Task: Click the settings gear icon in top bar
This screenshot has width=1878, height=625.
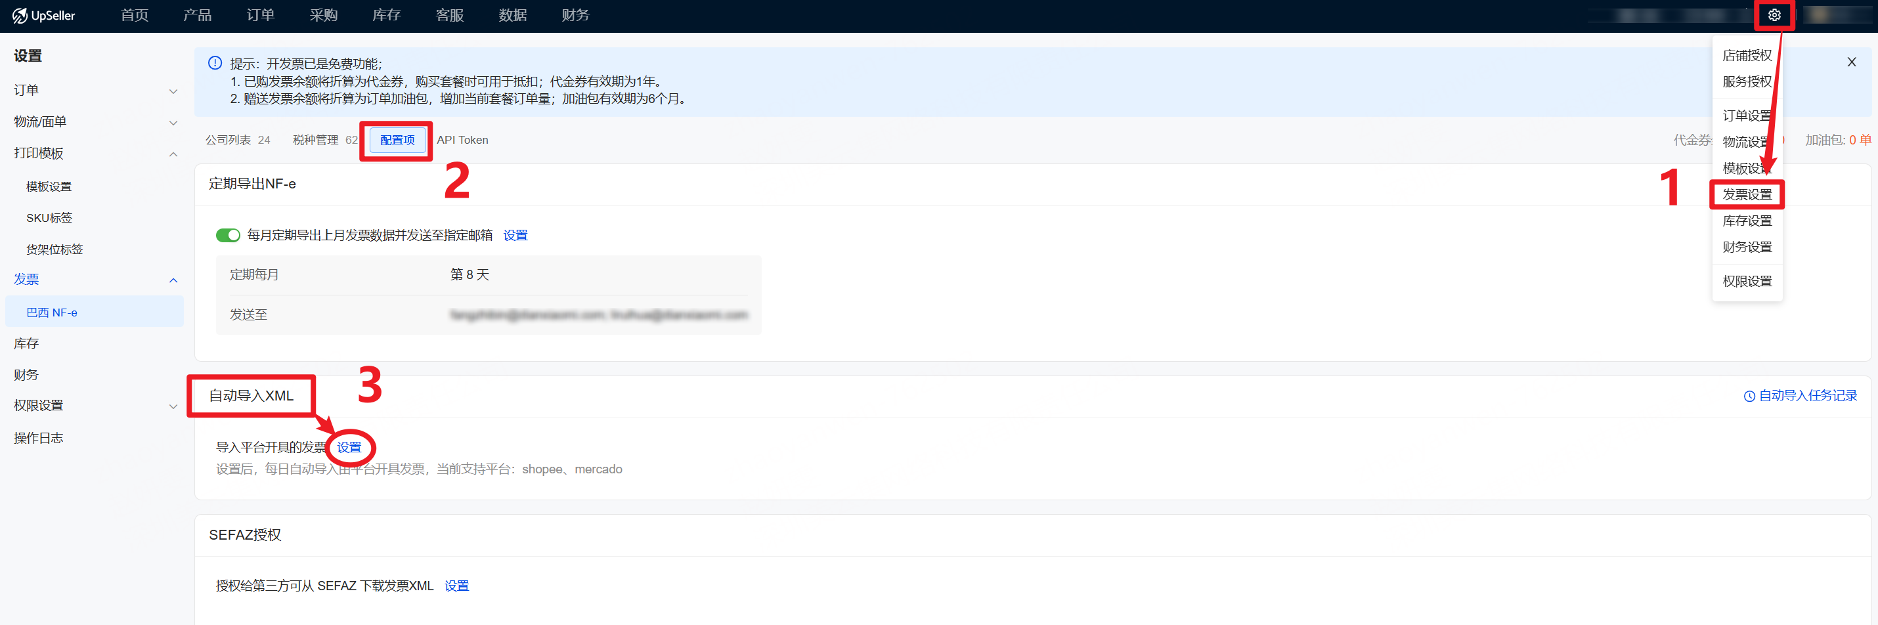Action: (x=1774, y=15)
